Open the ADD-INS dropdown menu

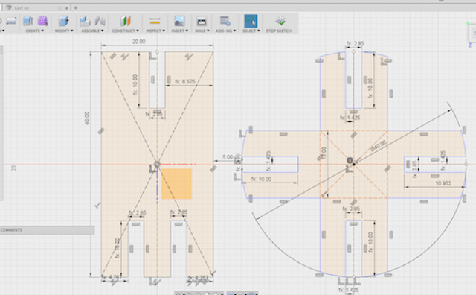point(225,31)
